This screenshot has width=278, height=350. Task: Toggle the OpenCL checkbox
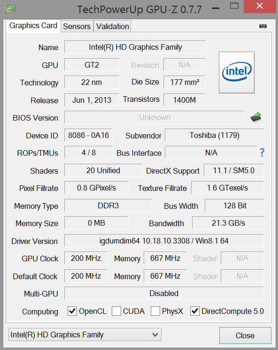[72, 311]
